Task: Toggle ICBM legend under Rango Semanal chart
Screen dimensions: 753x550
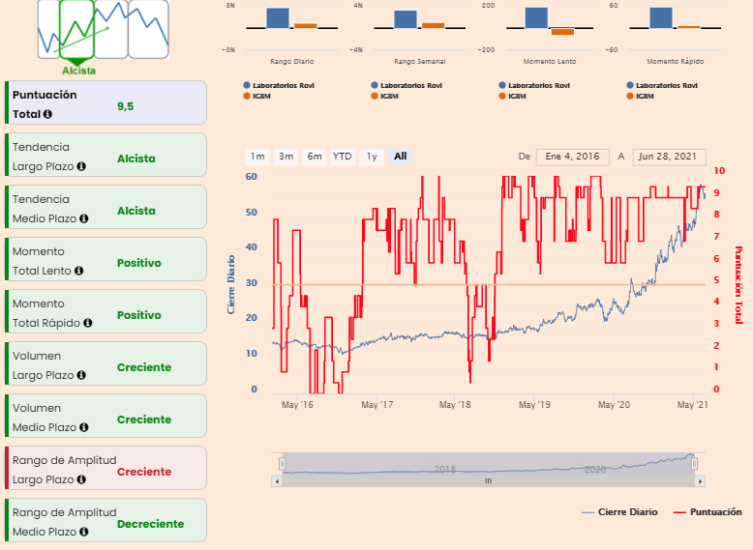Action: click(x=384, y=97)
